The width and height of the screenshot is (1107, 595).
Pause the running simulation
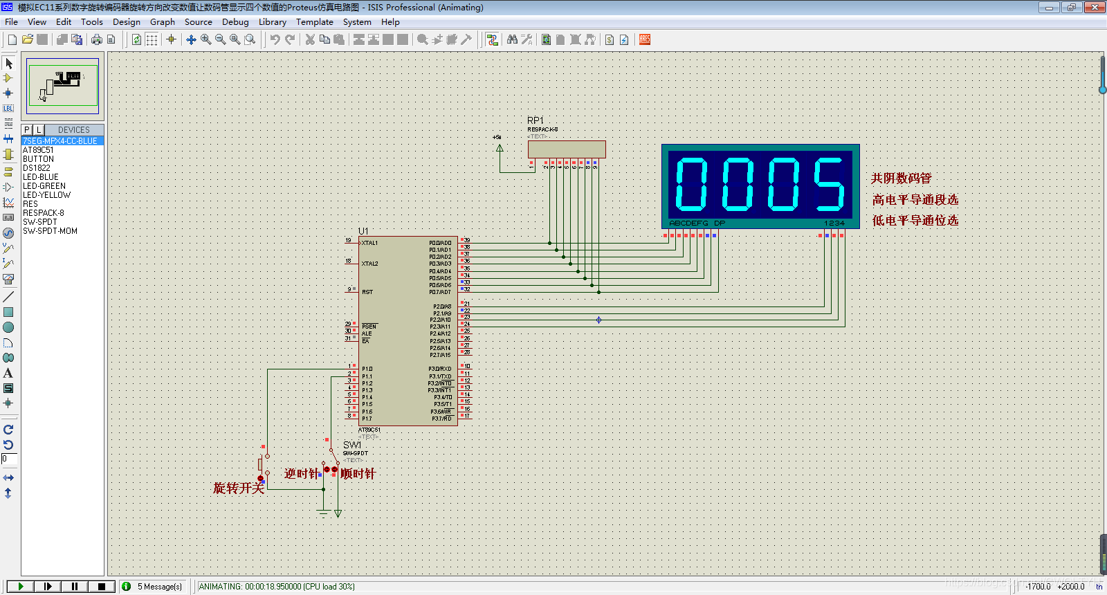[74, 587]
